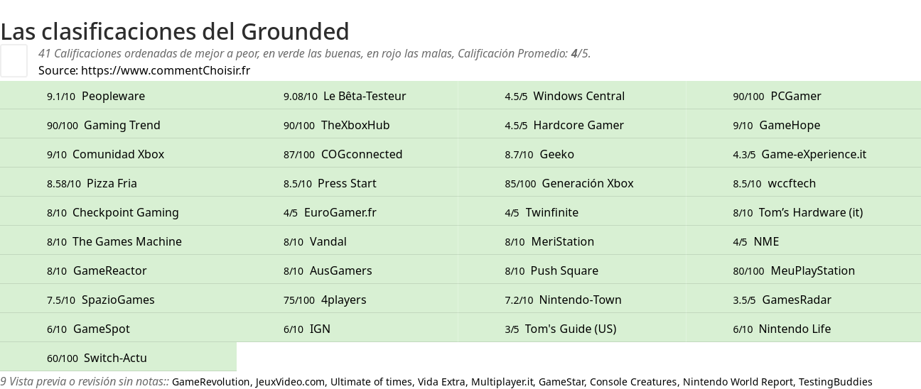The image size is (921, 389).
Task: Open the GameRevolution preview without score
Action: click(x=212, y=382)
